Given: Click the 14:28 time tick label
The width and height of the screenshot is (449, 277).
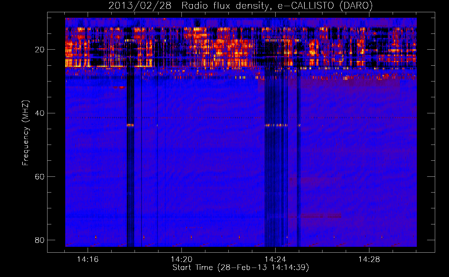Looking at the screenshot, I should pos(369,259).
